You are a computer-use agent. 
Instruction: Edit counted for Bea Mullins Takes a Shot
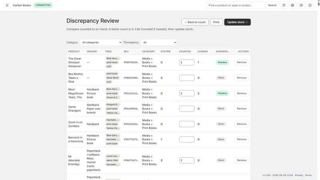pyautogui.click(x=187, y=78)
